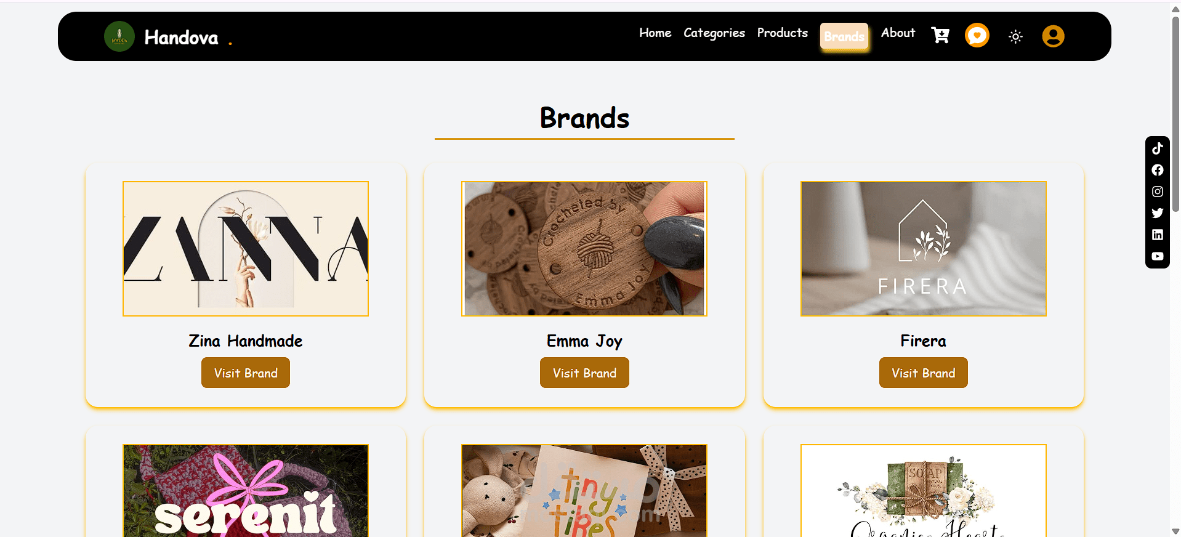Open the TikTok social link

pyautogui.click(x=1158, y=148)
